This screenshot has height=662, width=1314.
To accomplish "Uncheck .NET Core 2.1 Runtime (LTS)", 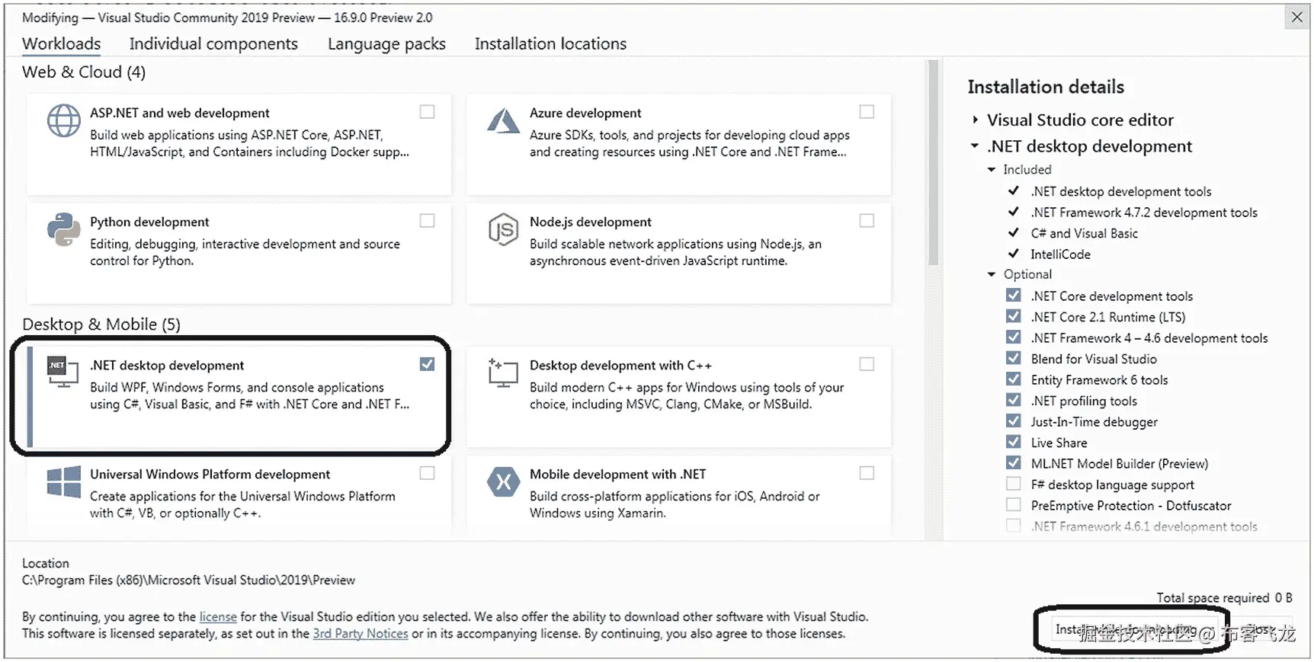I will 1014,316.
